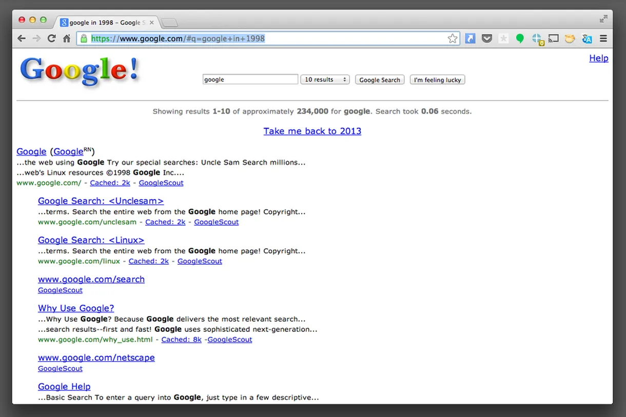Open the www.google.com/search link
Screen dimensions: 626x417
coord(91,279)
